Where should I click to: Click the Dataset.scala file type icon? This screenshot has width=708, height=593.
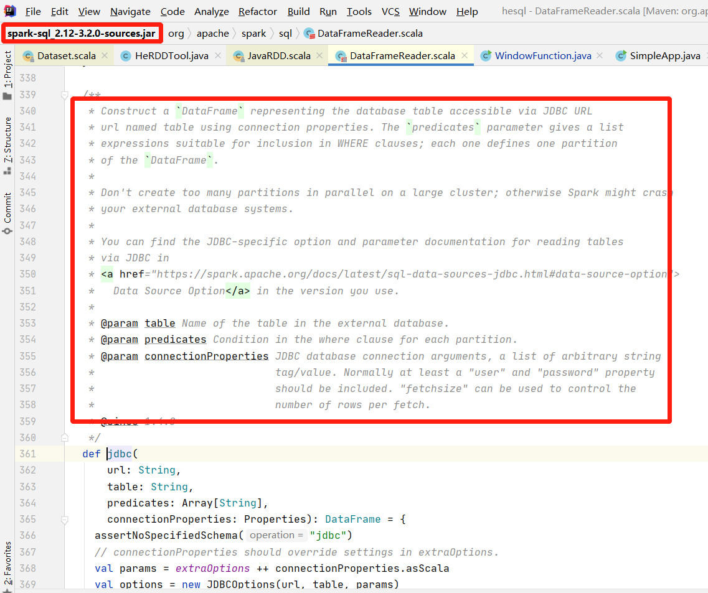pos(29,56)
